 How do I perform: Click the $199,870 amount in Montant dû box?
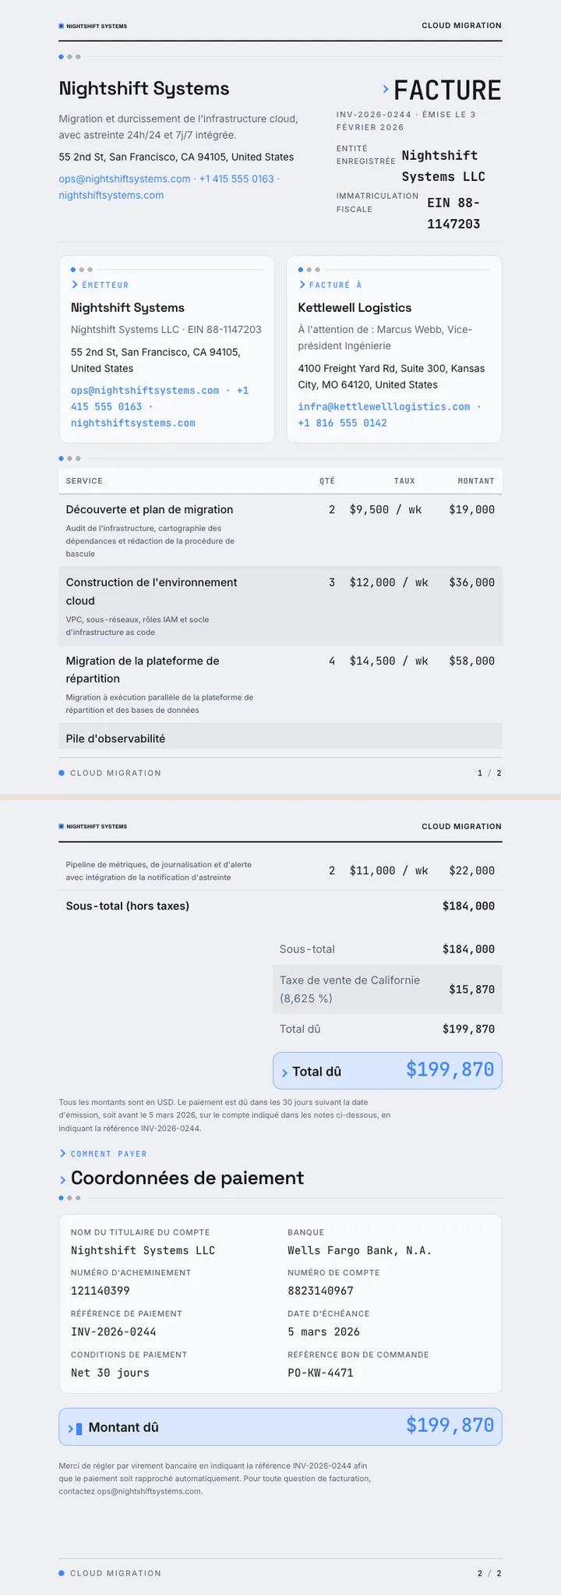[450, 1425]
